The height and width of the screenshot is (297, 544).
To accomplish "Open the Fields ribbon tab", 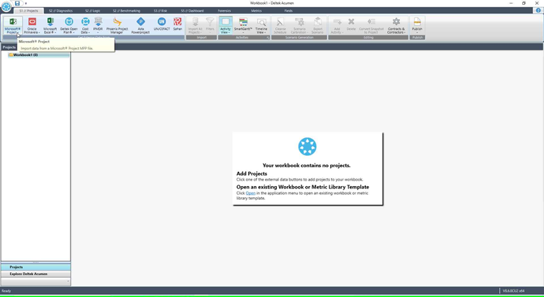I will 288,11.
